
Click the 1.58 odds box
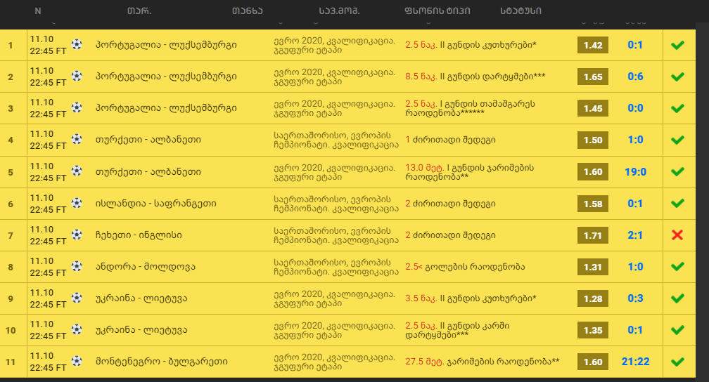pos(593,204)
